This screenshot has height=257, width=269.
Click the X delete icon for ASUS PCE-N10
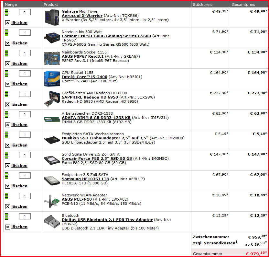pos(7,206)
